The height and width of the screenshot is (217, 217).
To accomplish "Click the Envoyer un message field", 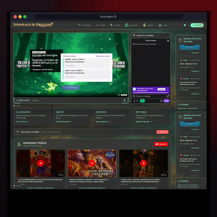I will 151,96.
